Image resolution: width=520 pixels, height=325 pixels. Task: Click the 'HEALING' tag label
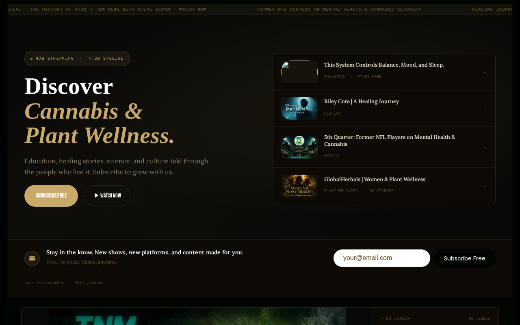(x=332, y=113)
